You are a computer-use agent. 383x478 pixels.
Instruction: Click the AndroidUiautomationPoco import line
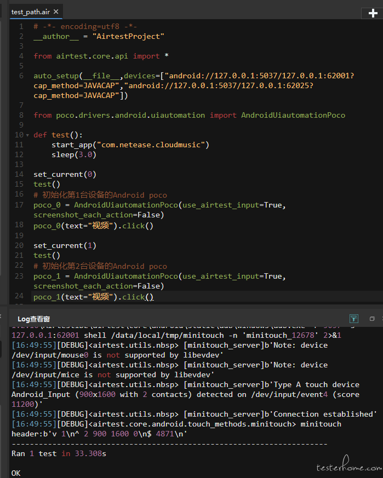189,115
